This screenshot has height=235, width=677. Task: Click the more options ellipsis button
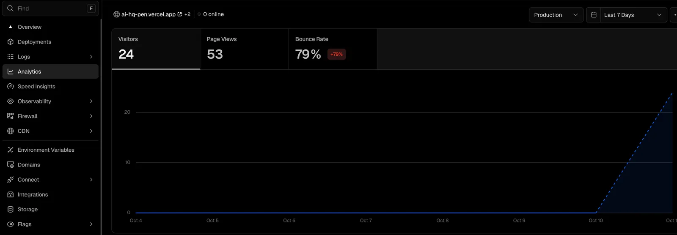click(674, 15)
